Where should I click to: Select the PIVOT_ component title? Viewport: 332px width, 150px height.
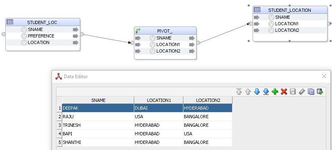[x=165, y=31]
